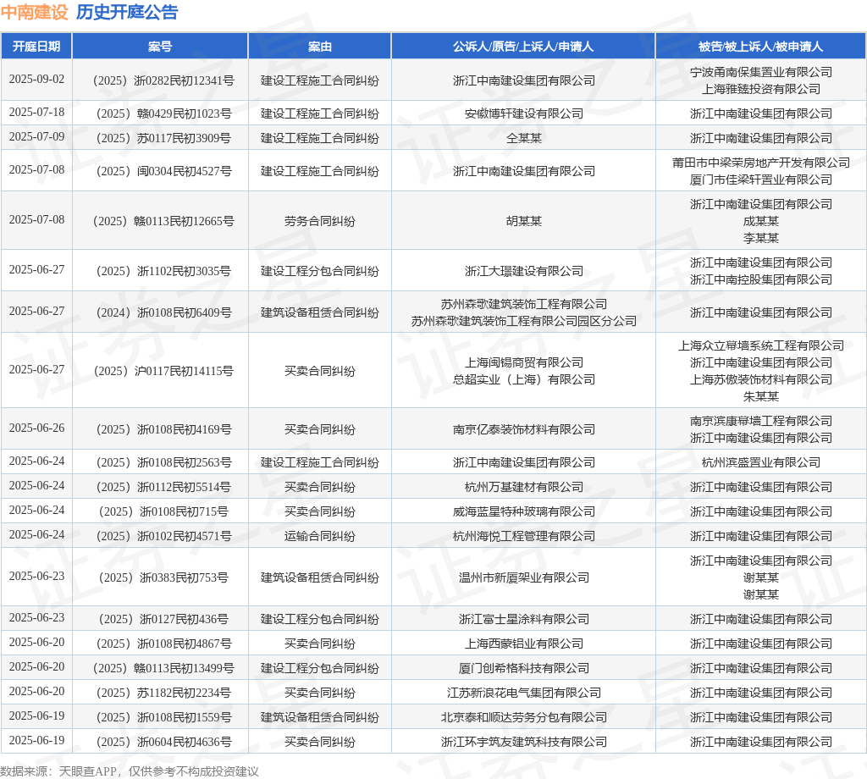Click the 案由 column header
Viewport: 867px width, 779px height.
coord(319,47)
